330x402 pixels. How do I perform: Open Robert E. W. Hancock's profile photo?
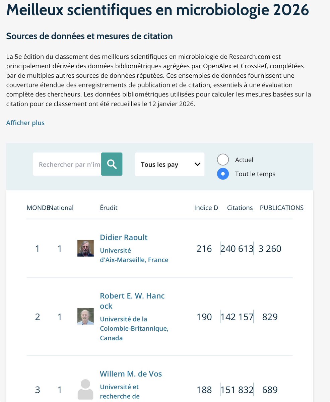coord(85,317)
